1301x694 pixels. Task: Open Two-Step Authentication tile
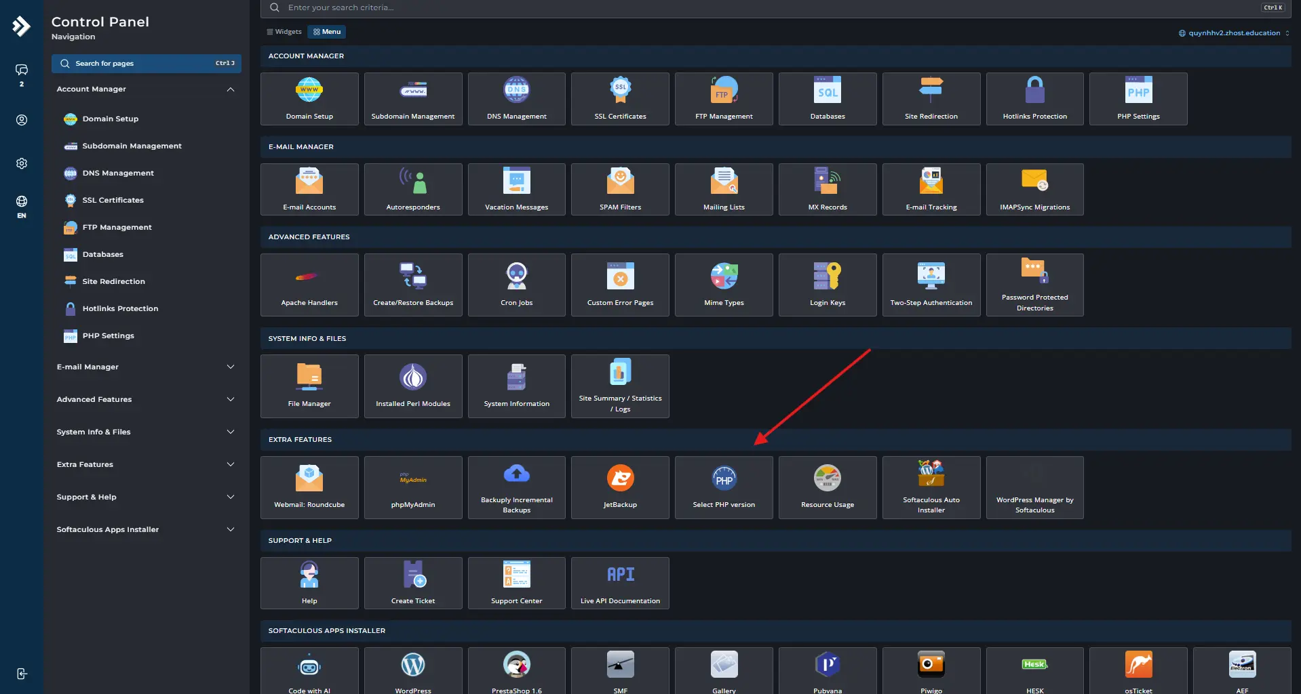[x=931, y=285]
